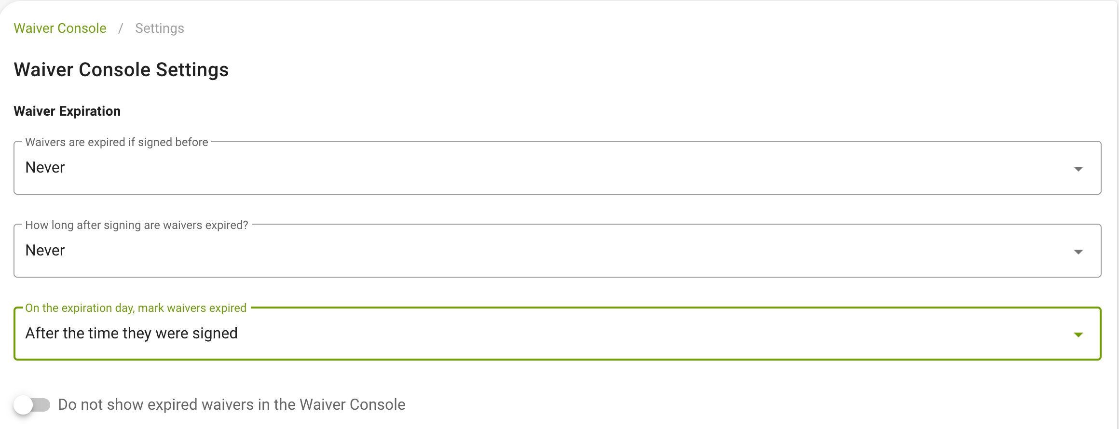Select the 'After the time they were signed' value
The image size is (1119, 429).
pyautogui.click(x=131, y=333)
